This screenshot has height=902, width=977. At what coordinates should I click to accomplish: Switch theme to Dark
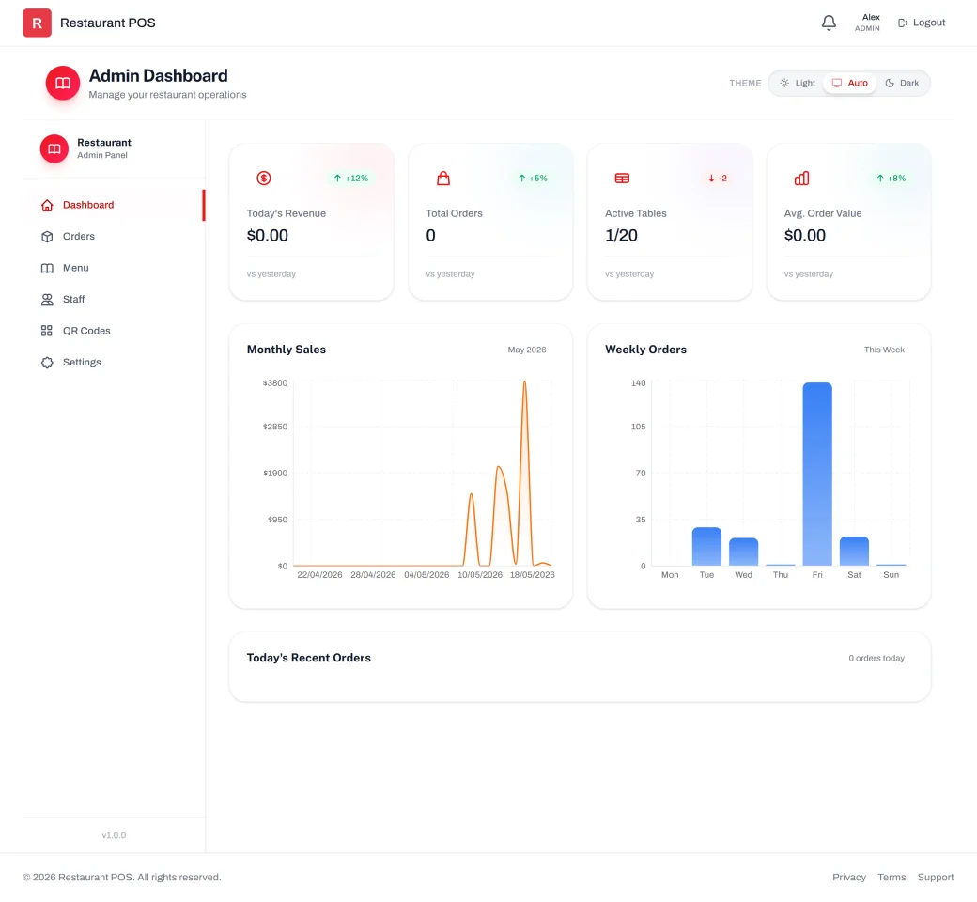point(902,83)
